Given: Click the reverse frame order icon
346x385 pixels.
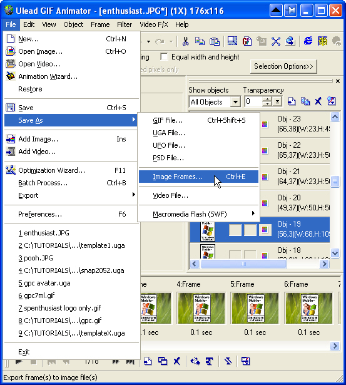Looking at the screenshot, I should pos(228,361).
